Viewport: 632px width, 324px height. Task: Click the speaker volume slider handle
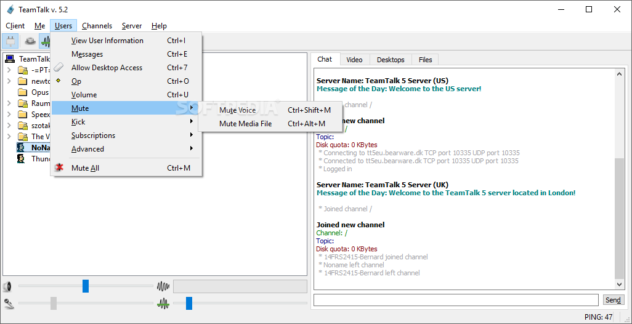click(86, 286)
